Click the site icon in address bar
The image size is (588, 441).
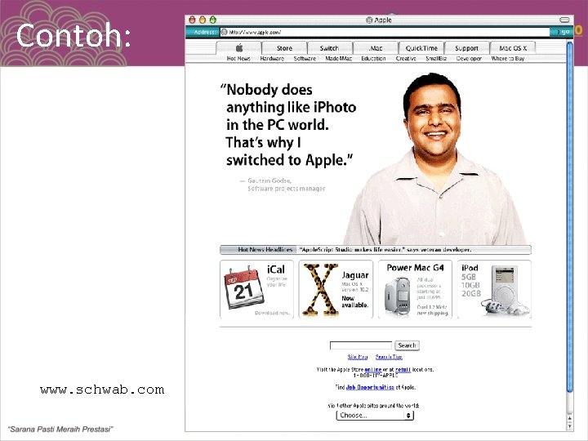pos(225,32)
